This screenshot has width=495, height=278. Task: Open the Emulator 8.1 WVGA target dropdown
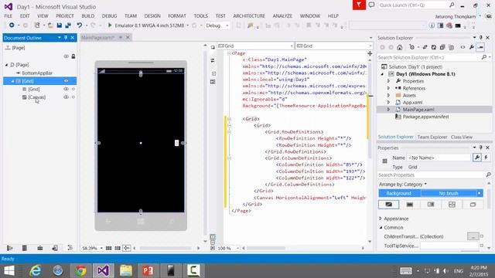point(187,25)
